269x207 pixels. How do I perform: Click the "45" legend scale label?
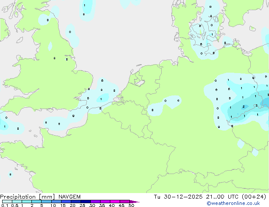coord(121,205)
